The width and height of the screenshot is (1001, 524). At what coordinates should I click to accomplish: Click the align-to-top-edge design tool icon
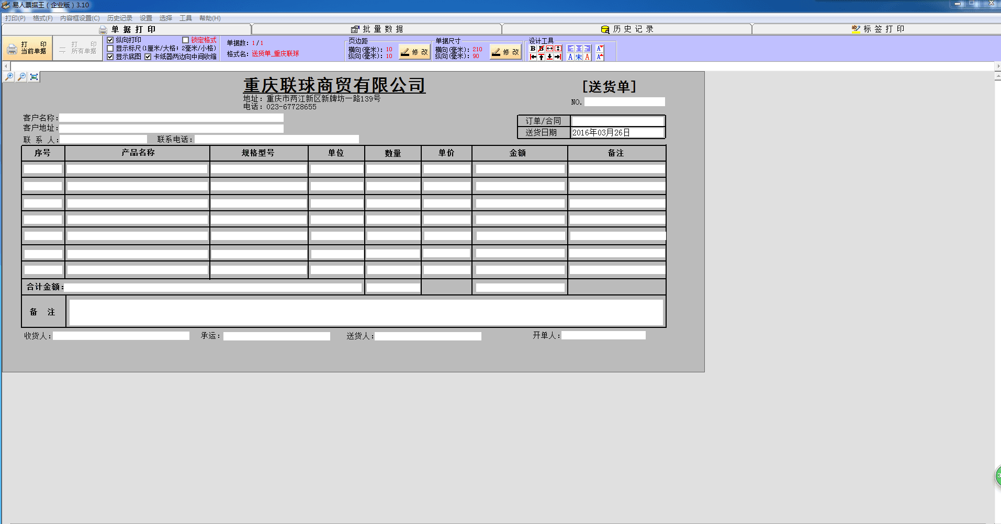(x=541, y=57)
